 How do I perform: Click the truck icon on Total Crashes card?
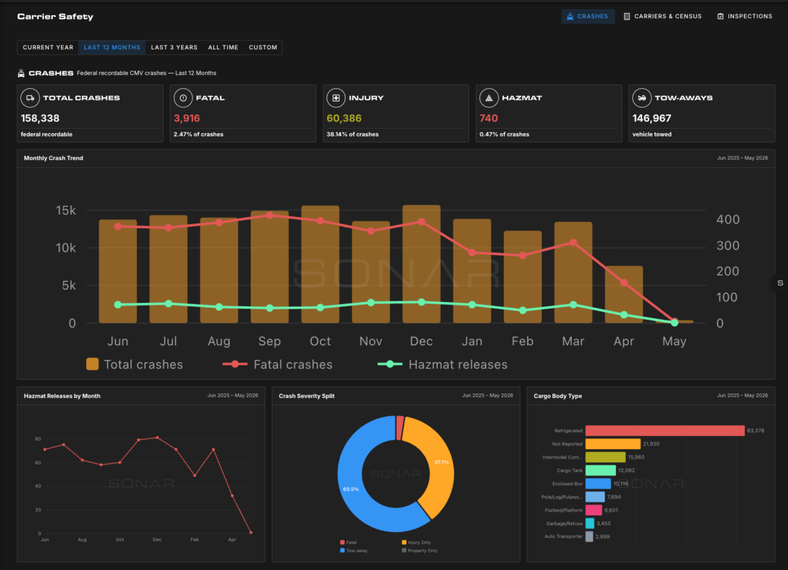[x=30, y=98]
